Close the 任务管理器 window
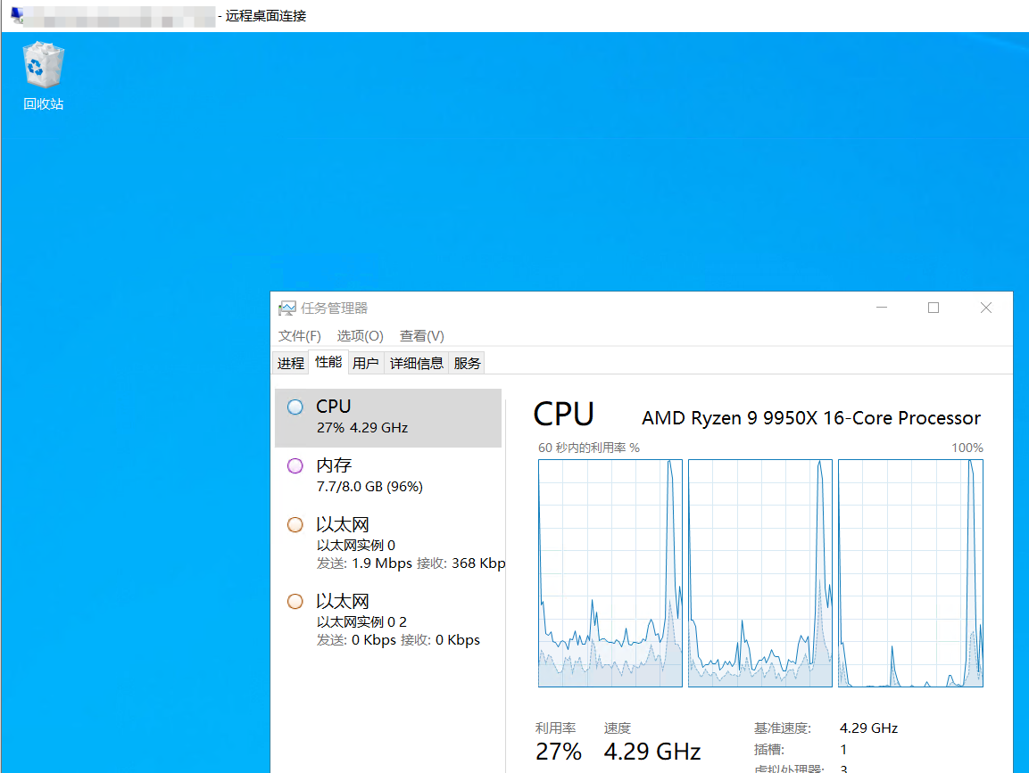The image size is (1029, 773). (x=986, y=308)
